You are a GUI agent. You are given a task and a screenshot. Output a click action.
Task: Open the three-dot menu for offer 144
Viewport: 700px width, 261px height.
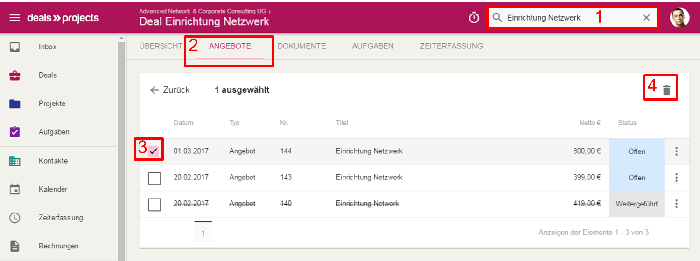(x=677, y=151)
